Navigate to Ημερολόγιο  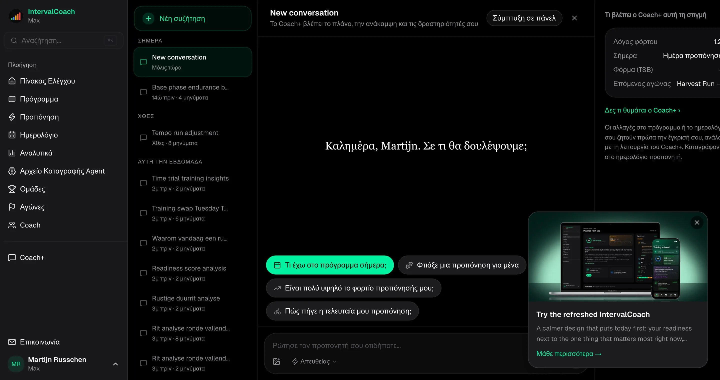tap(64, 135)
